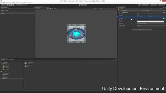The height and width of the screenshot is (93, 166).
Task: Open the Sorting Layer dropdown
Action: click(x=151, y=25)
